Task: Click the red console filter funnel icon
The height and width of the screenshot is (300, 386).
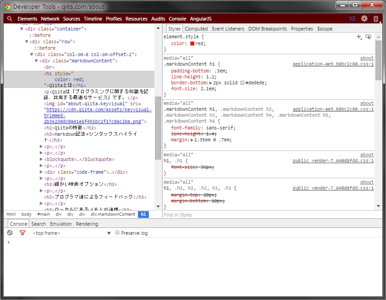Action: [22, 233]
